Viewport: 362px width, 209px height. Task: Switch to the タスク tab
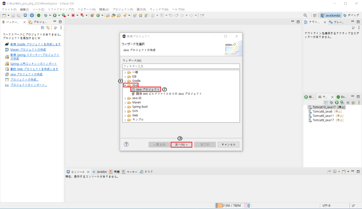click(x=146, y=172)
